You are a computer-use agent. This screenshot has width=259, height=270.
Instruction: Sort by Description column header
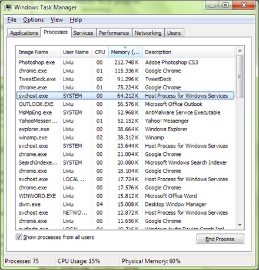[188, 52]
